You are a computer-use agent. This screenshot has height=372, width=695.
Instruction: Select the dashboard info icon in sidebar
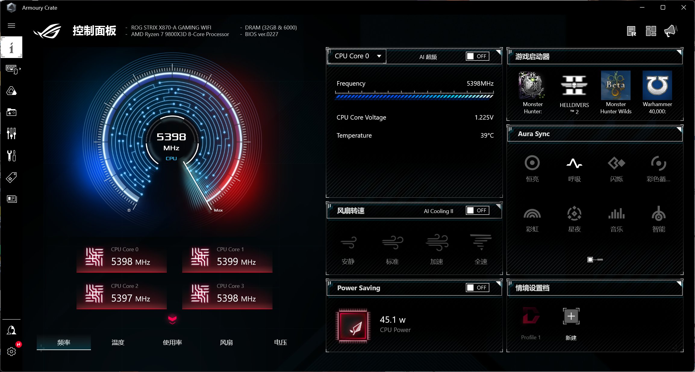[x=11, y=47]
